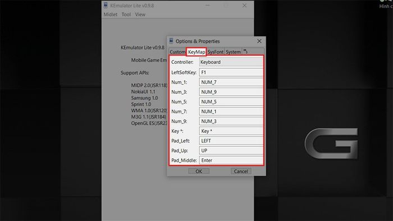
Task: Minimize the KEmulator Lite window
Action: 208,5
